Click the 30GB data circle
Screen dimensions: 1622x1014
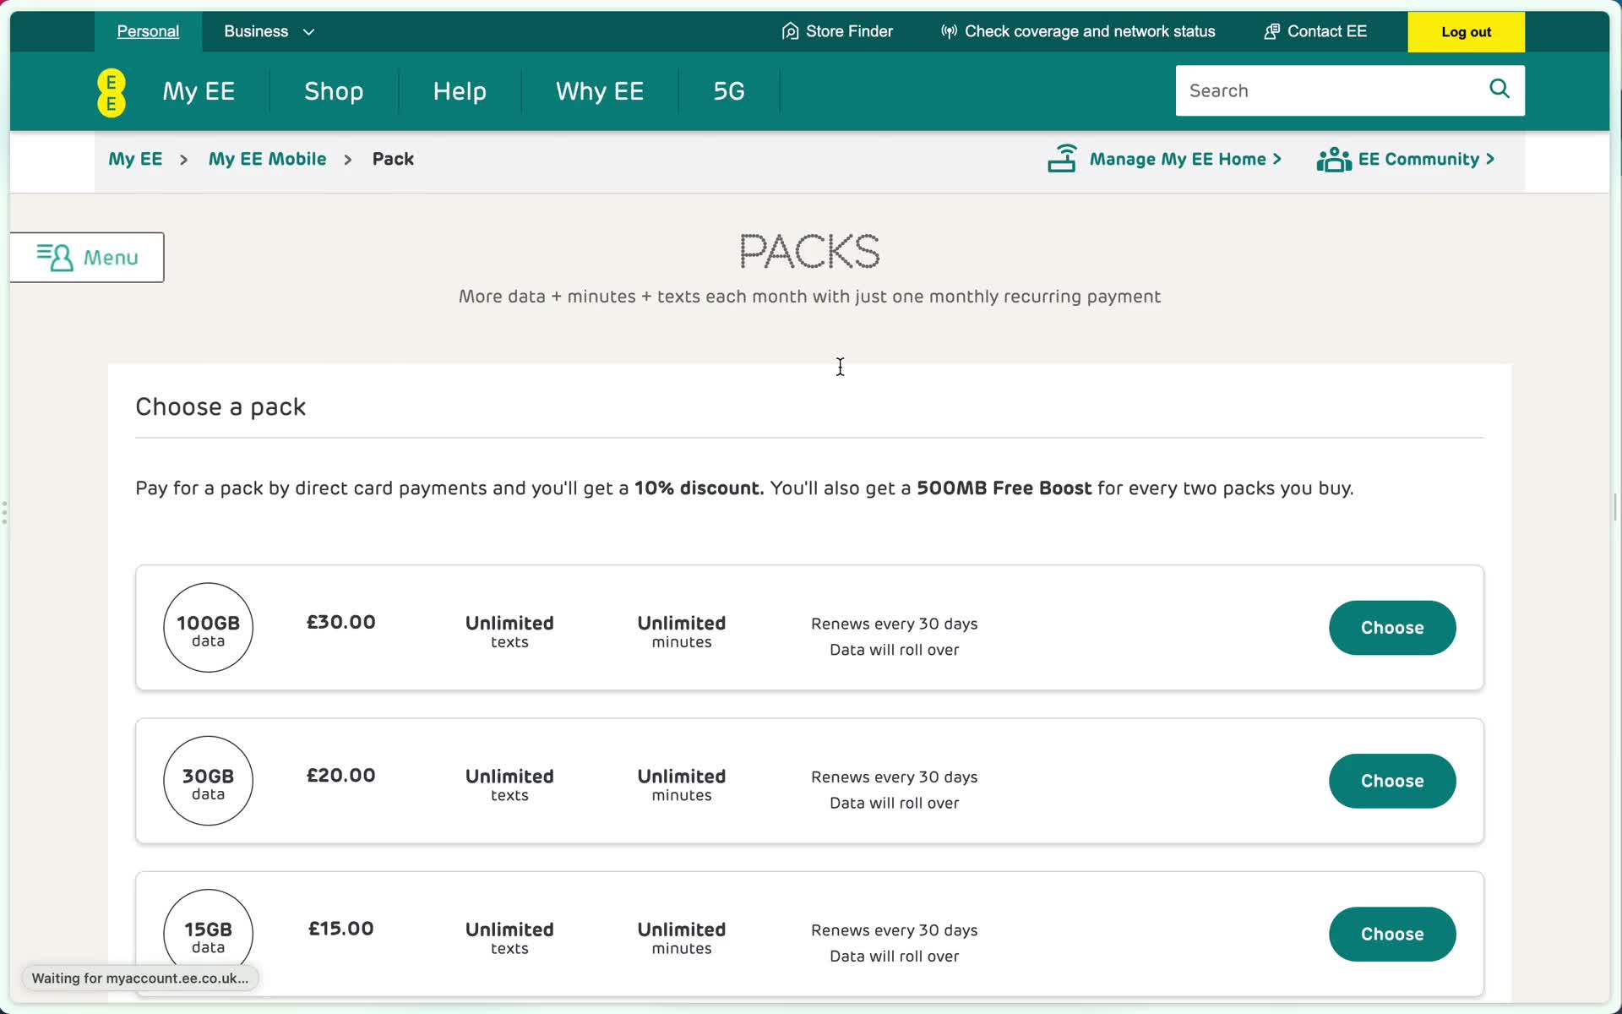click(x=208, y=781)
